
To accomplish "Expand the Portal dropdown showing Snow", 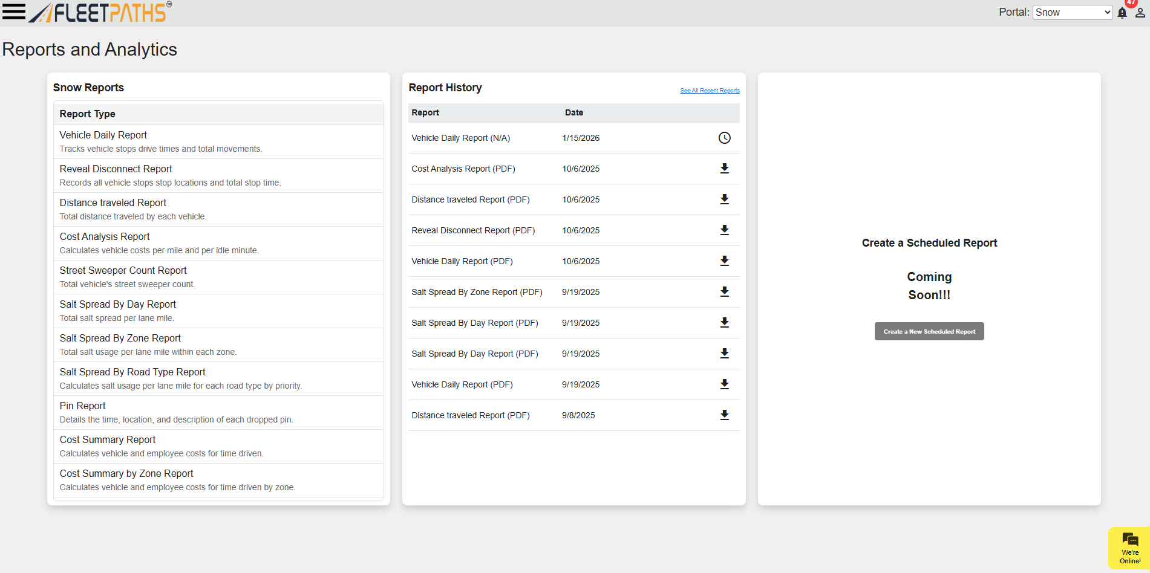I will click(x=1072, y=12).
